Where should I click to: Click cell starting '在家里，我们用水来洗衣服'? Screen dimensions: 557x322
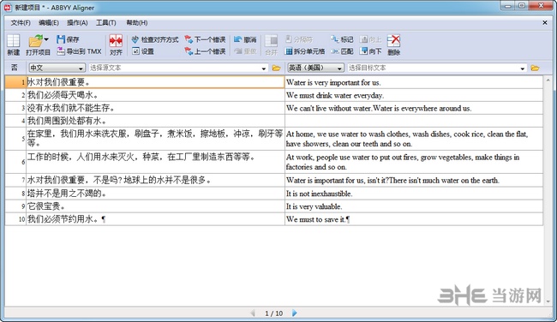click(155, 139)
